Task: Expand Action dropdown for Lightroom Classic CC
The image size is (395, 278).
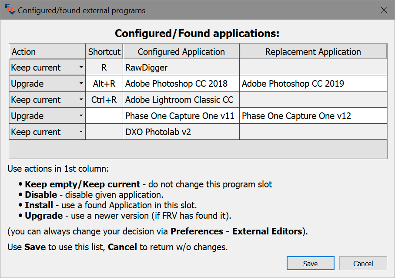Action: coord(47,100)
